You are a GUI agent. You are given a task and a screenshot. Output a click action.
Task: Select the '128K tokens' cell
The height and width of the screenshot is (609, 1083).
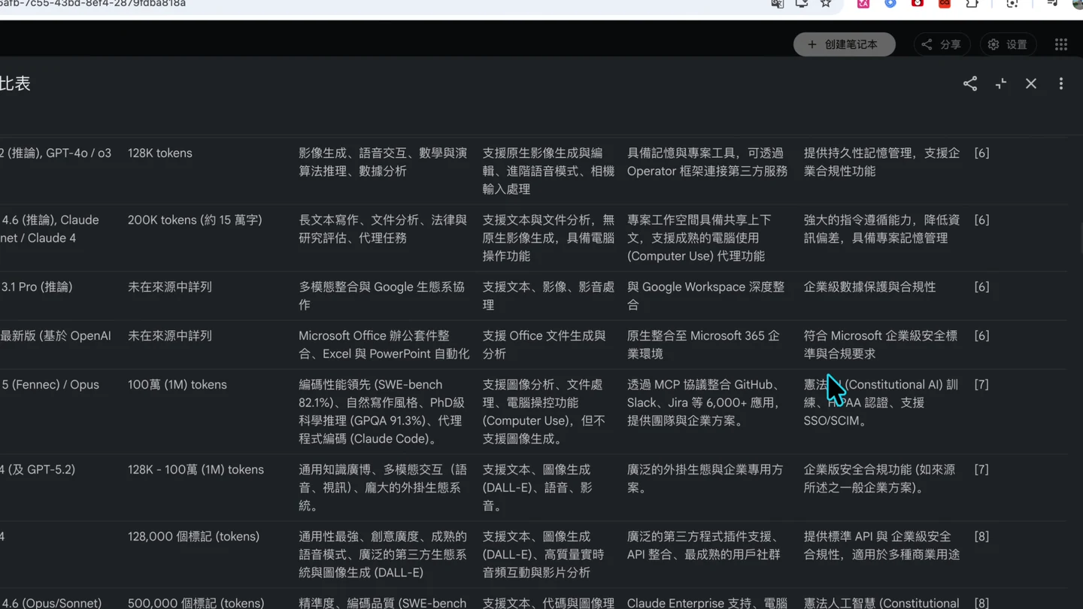[160, 153]
